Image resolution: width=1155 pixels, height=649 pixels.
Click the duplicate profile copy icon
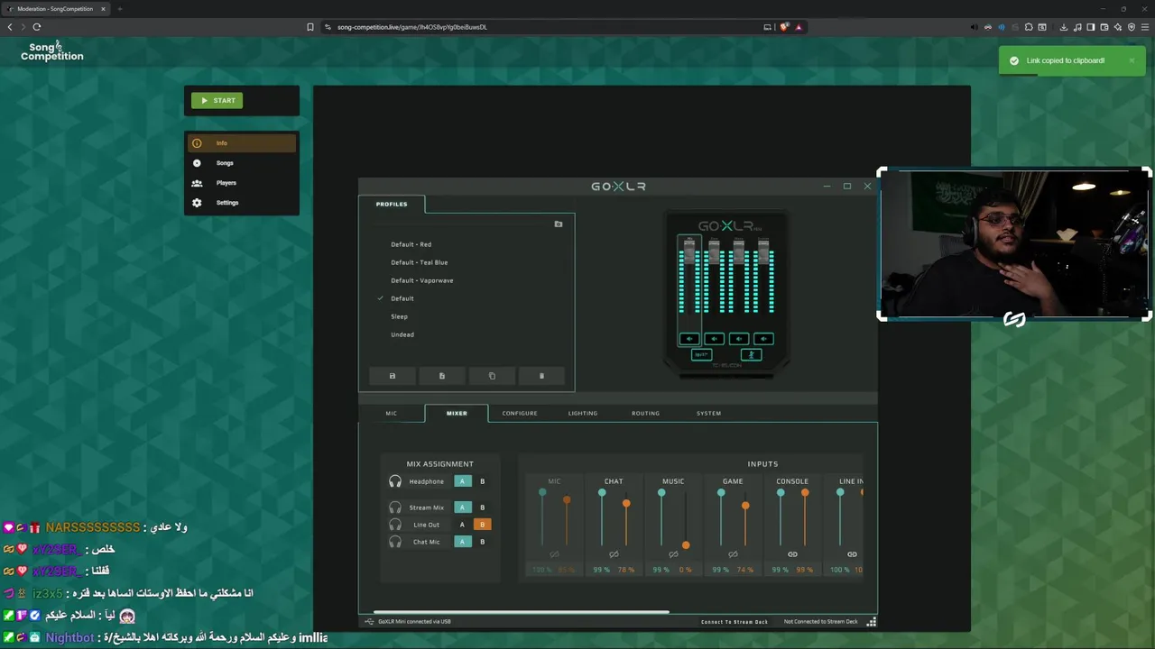click(492, 376)
